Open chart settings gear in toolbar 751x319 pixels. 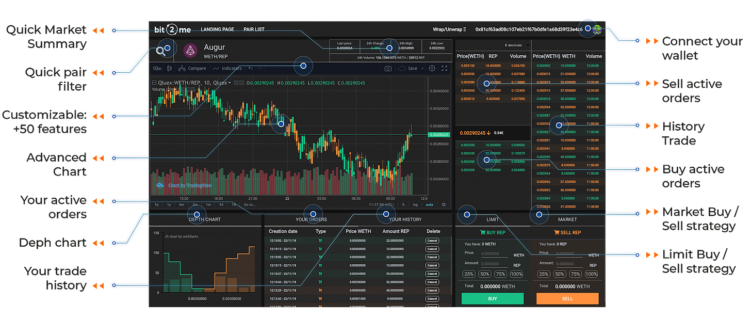click(432, 68)
